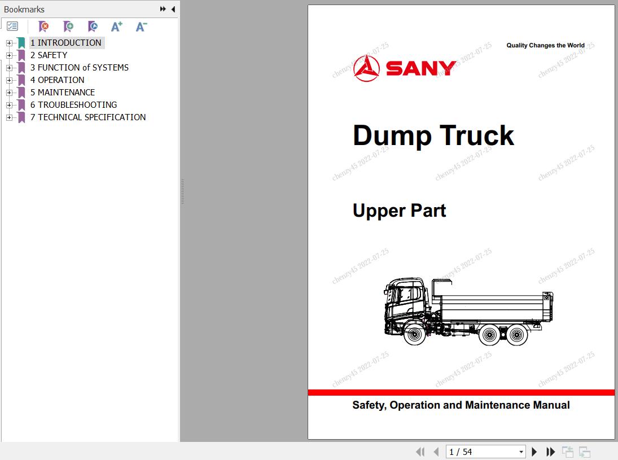Image resolution: width=618 pixels, height=460 pixels.
Task: Expand all bookmarks double-arrow icon
Action: tap(163, 9)
